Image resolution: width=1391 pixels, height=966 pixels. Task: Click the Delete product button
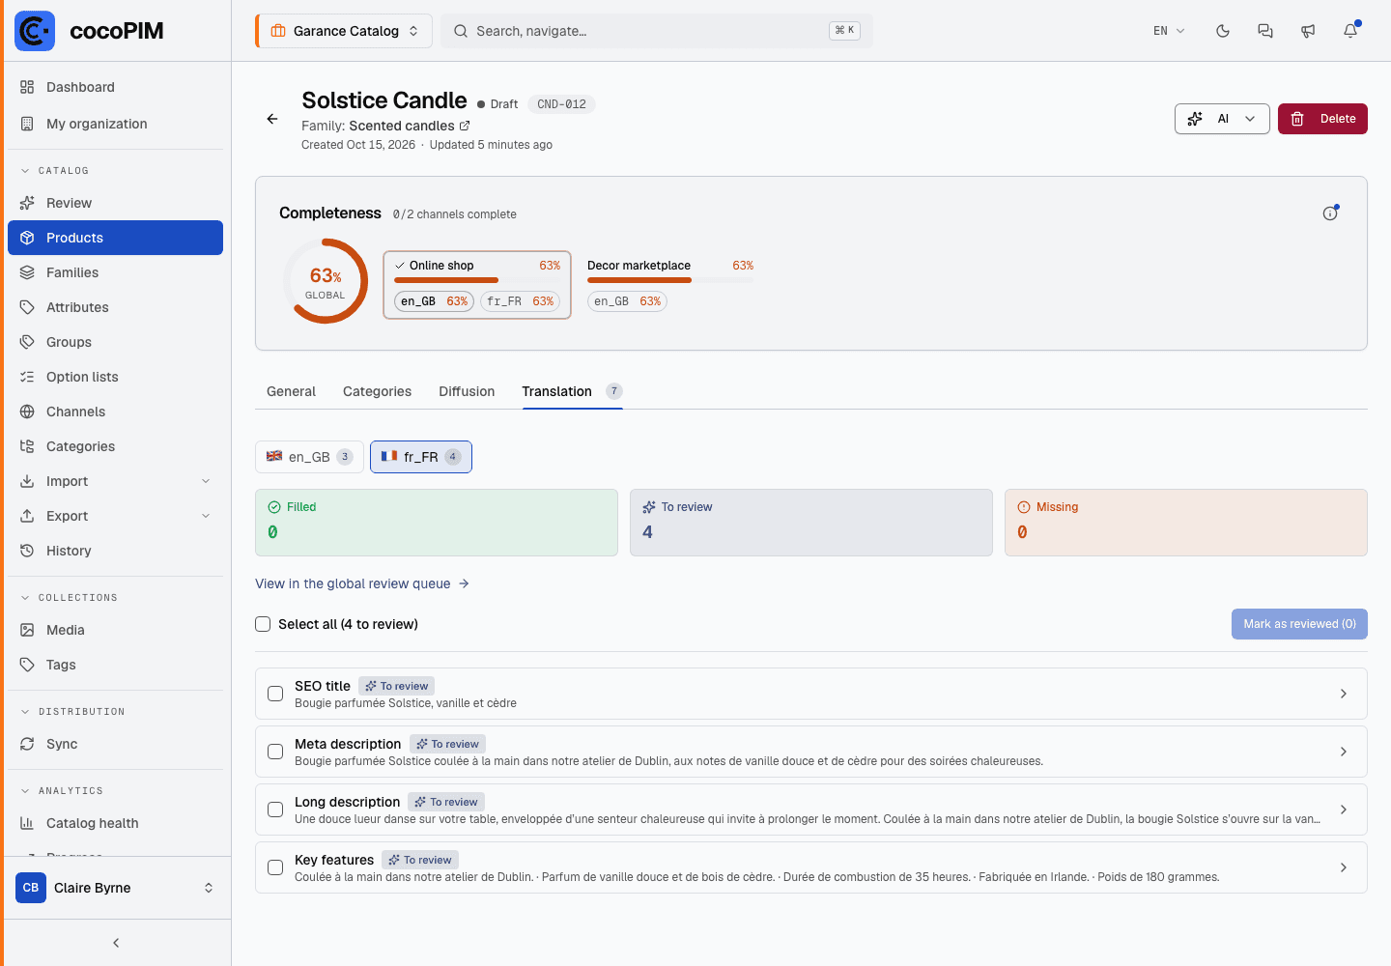click(x=1322, y=119)
